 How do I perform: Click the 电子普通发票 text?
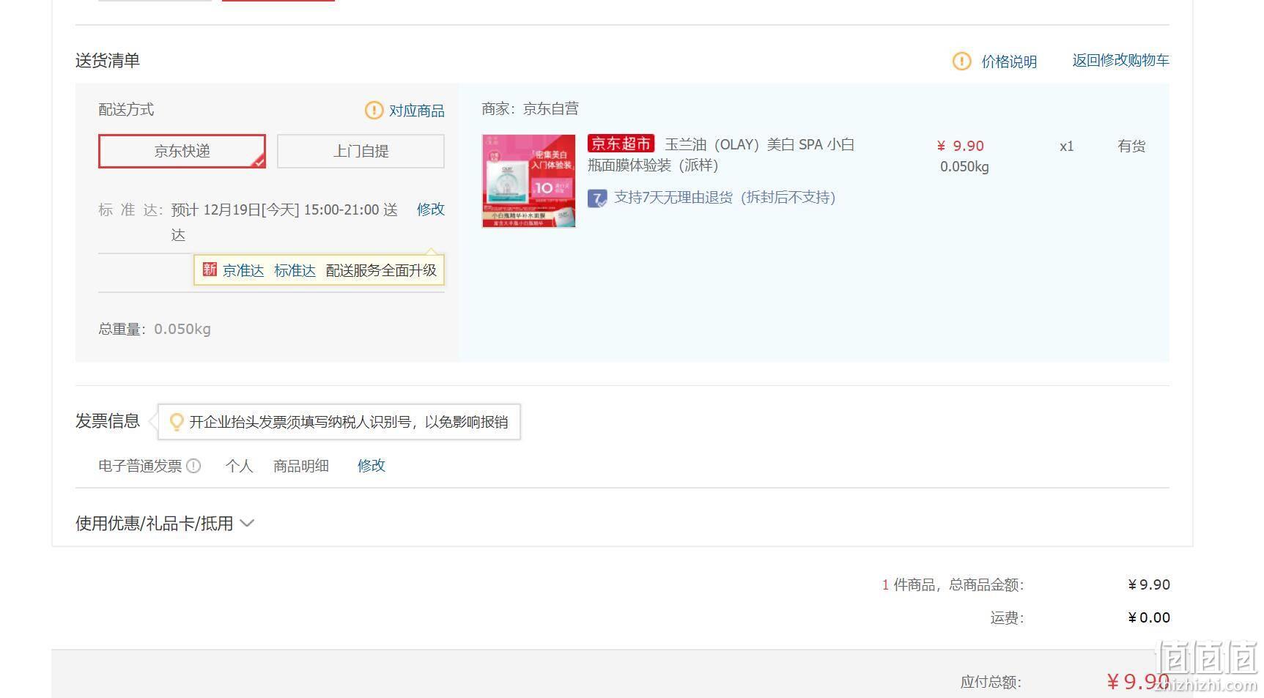point(140,466)
